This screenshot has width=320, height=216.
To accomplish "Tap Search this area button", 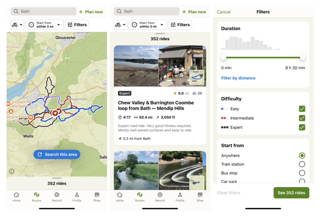I will [x=57, y=155].
